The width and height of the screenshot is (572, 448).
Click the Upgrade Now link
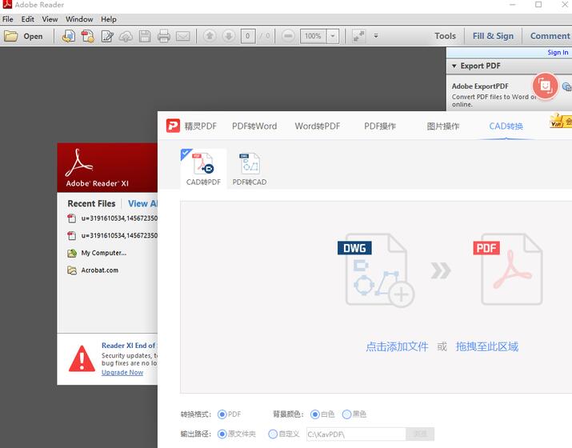(122, 373)
